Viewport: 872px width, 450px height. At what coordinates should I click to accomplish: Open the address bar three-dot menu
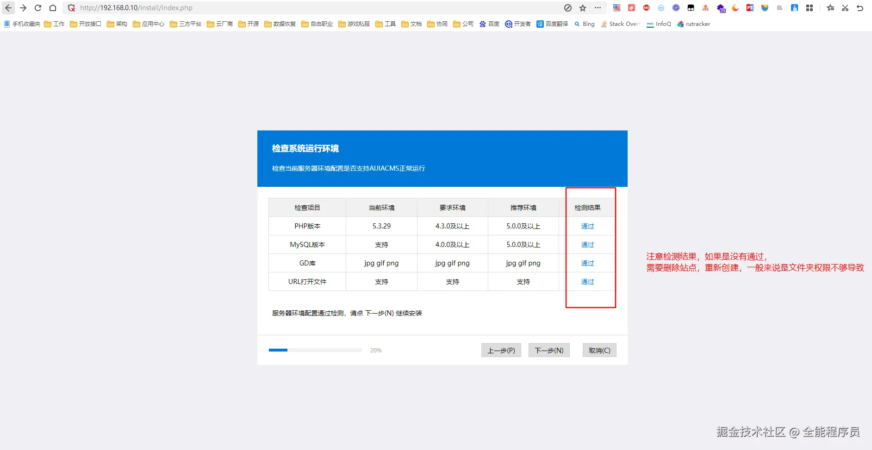[598, 8]
